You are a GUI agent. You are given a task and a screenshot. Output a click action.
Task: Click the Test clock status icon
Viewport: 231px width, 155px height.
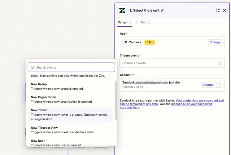(149, 22)
